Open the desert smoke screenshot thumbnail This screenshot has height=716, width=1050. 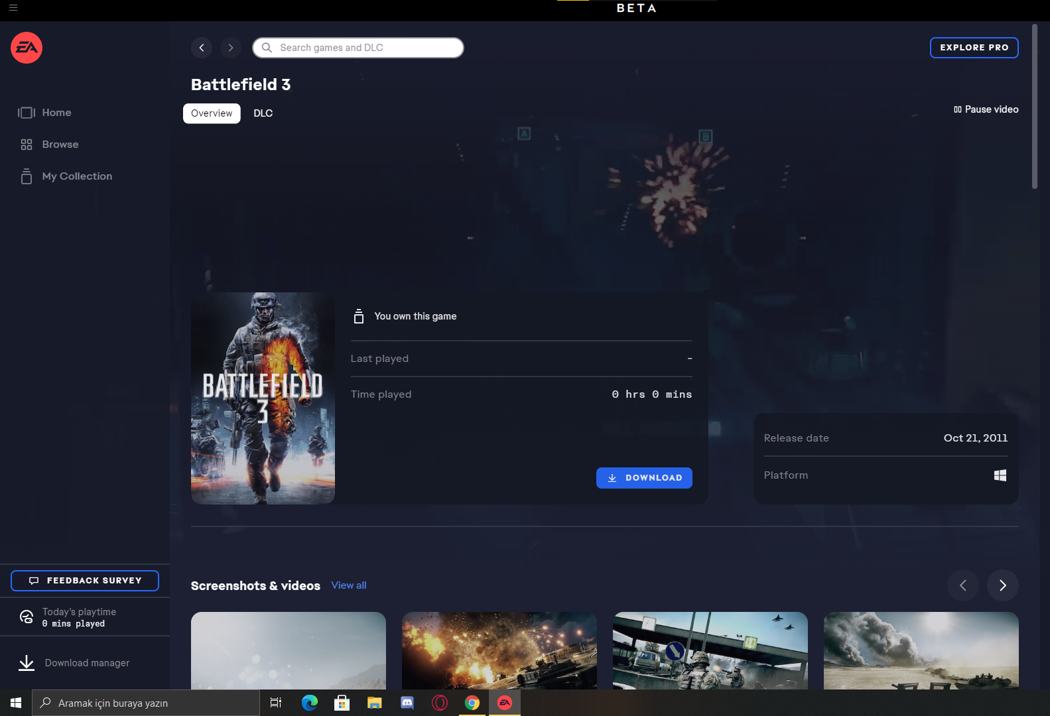(921, 650)
